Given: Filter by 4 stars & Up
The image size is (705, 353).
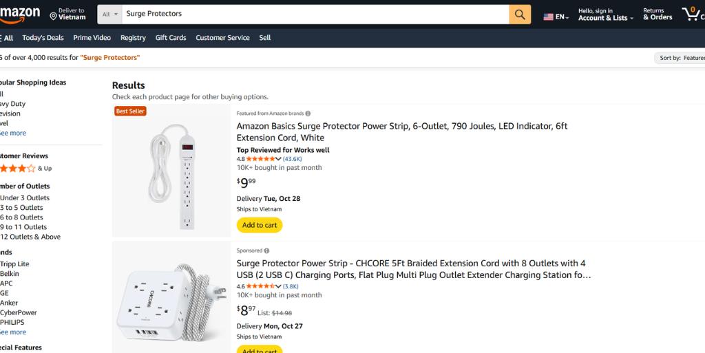Looking at the screenshot, I should pos(19,168).
